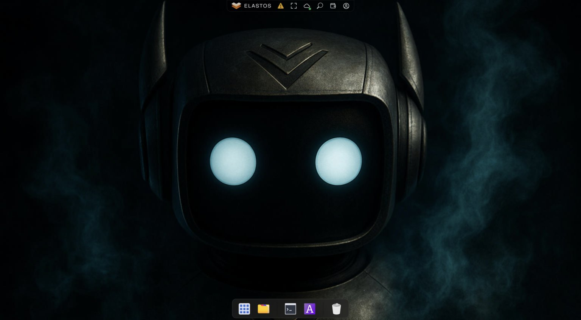Image resolution: width=581 pixels, height=320 pixels.
Task: Open the yellow warning triangle alert
Action: [281, 6]
